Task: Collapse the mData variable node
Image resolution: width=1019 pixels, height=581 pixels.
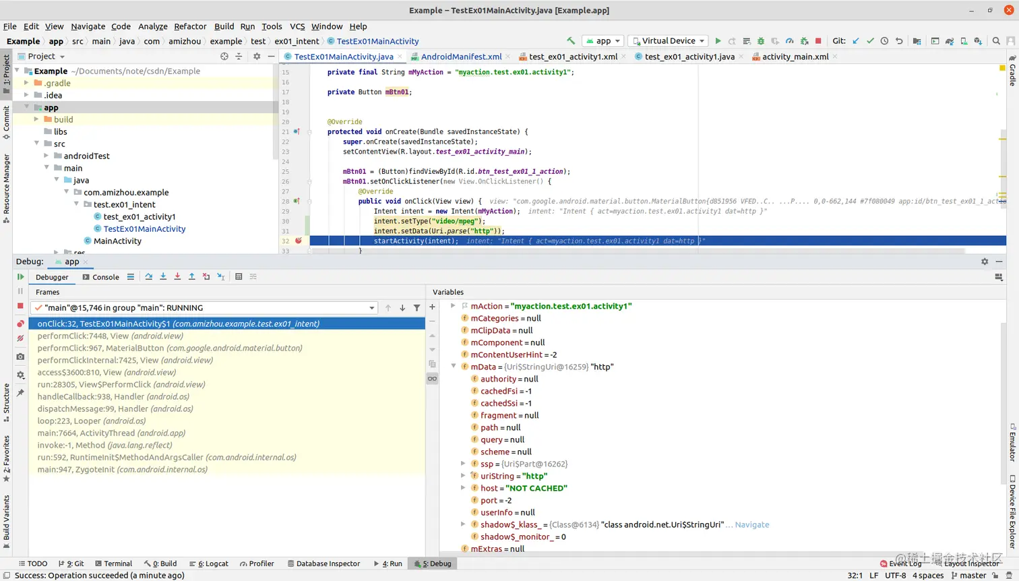Action: pyautogui.click(x=454, y=367)
